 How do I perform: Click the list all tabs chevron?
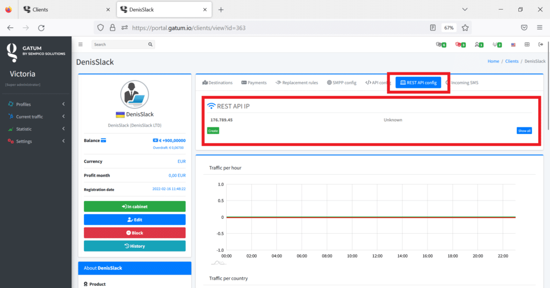pyautogui.click(x=465, y=10)
